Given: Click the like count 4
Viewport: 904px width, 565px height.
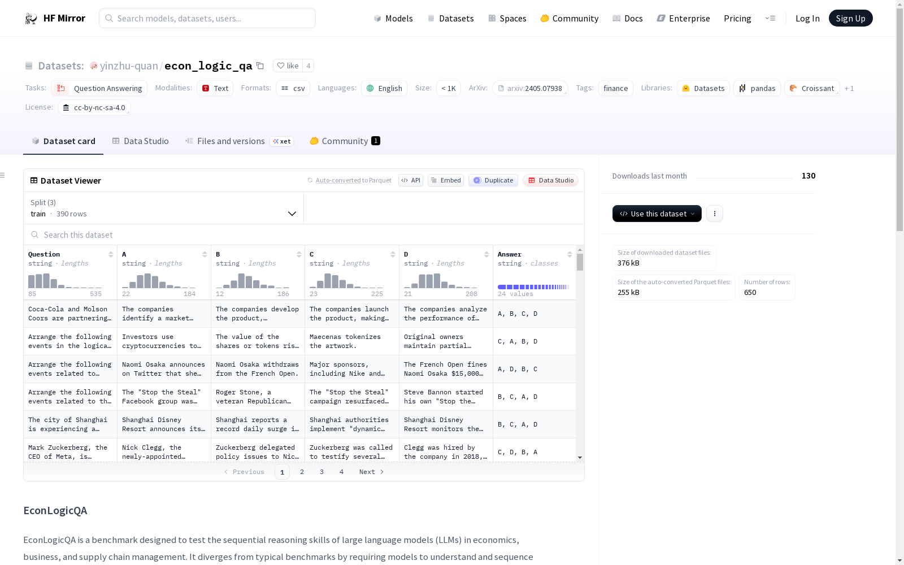Looking at the screenshot, I should point(308,66).
